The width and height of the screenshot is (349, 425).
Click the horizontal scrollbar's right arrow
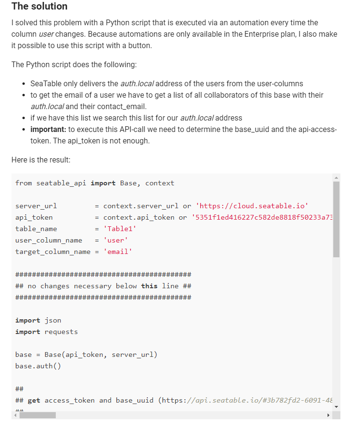tap(328, 415)
